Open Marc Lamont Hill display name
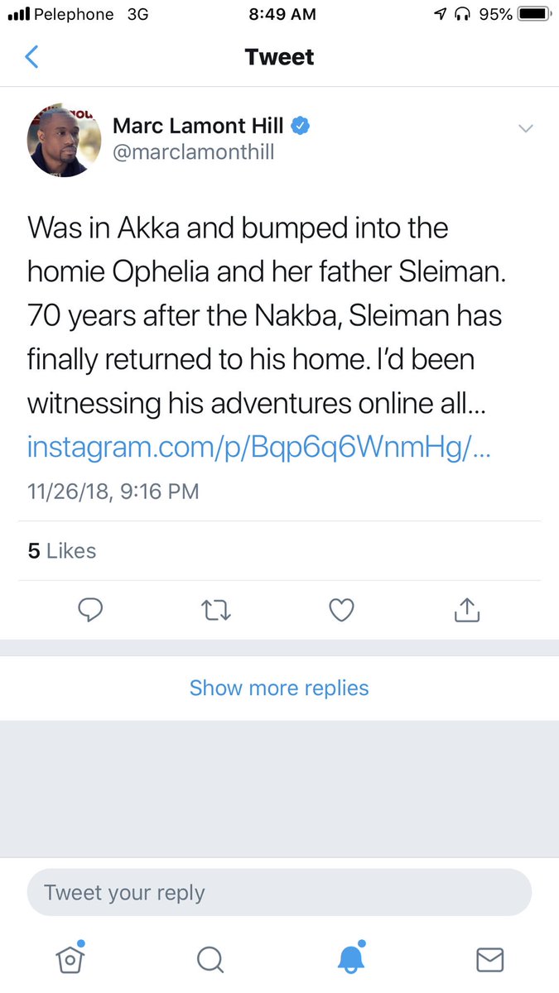This screenshot has height=993, width=559. [198, 126]
